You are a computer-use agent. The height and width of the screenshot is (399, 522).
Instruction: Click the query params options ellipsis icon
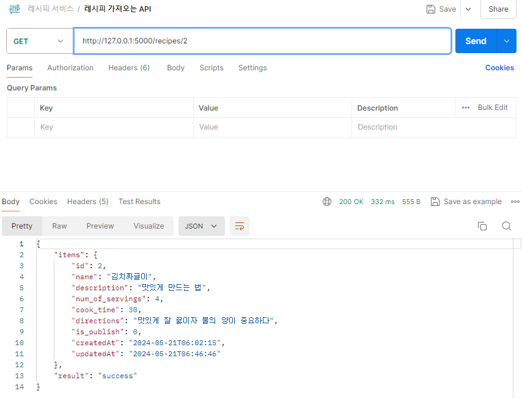[466, 108]
